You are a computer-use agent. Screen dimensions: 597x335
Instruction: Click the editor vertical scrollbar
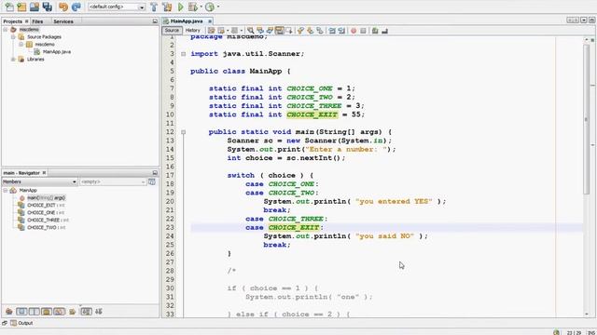pos(587,120)
